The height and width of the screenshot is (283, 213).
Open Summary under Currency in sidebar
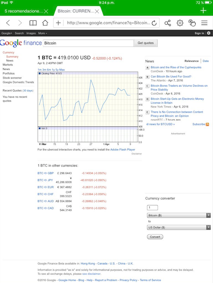pyautogui.click(x=12, y=57)
